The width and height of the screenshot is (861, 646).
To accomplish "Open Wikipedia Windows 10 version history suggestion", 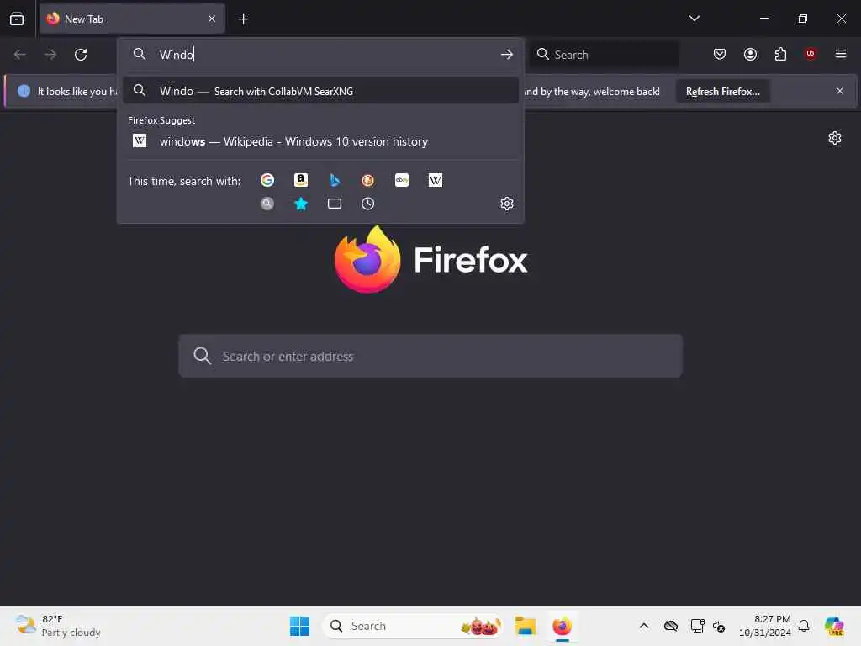I will tap(320, 141).
